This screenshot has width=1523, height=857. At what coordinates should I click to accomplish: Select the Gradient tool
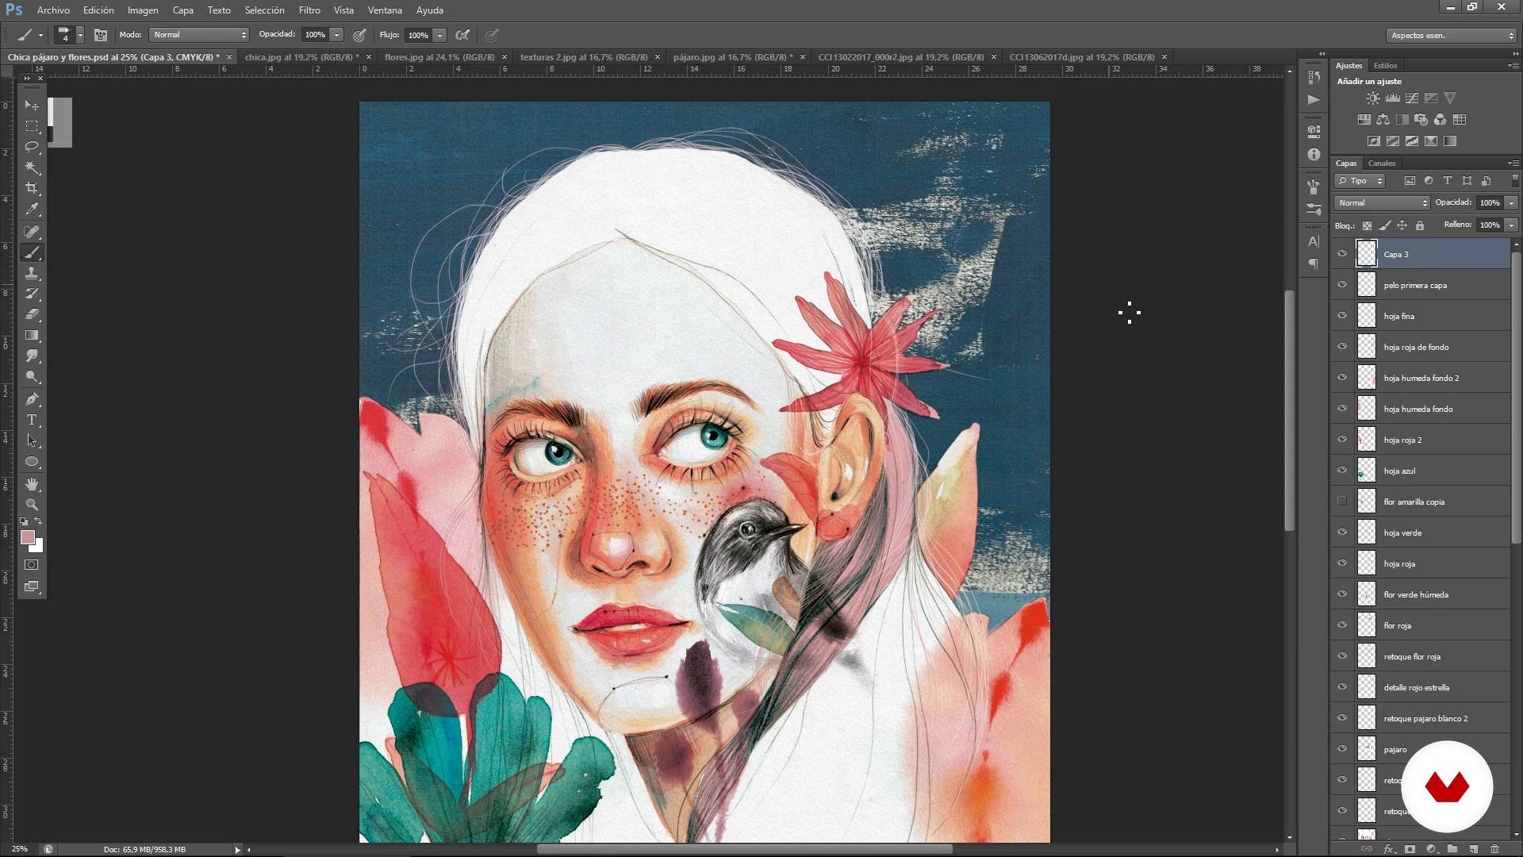(x=32, y=336)
